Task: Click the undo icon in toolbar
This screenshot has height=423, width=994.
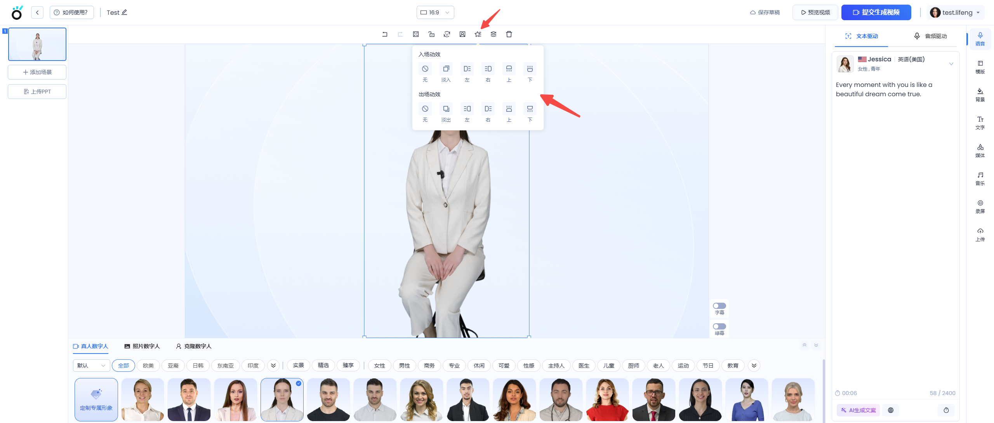Action: (x=385, y=34)
